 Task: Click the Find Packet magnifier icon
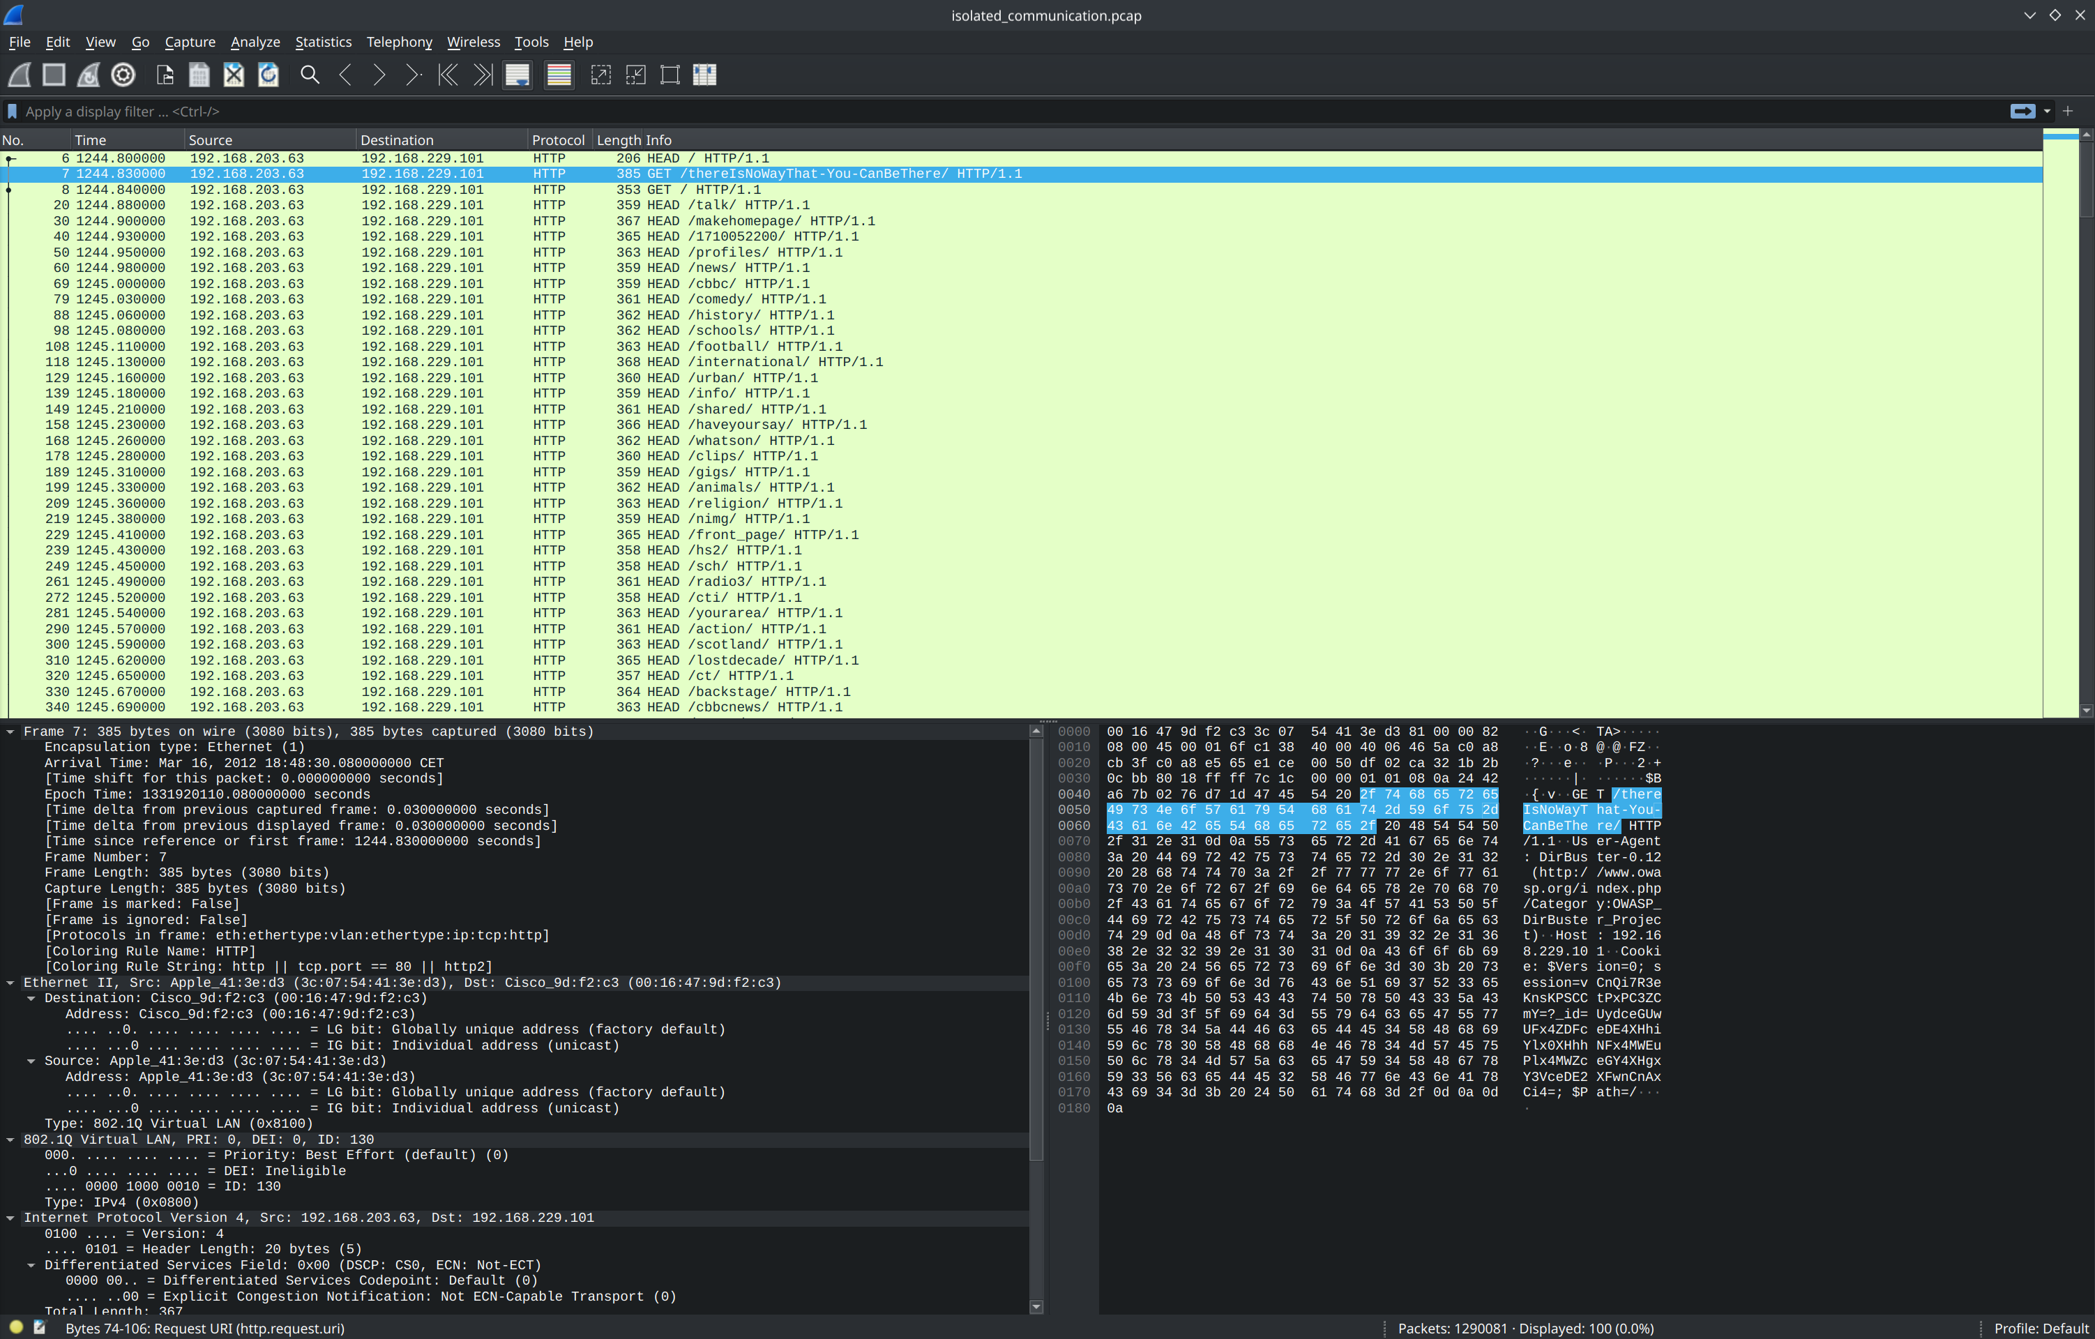click(x=310, y=75)
